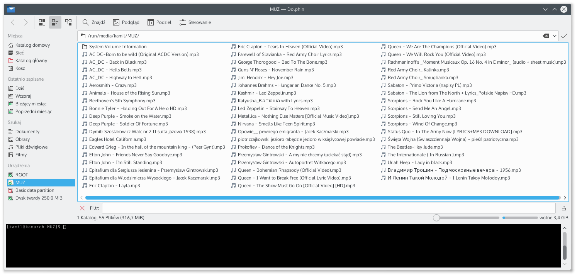
Task: Go forward with the right arrow button
Action: [x=25, y=22]
